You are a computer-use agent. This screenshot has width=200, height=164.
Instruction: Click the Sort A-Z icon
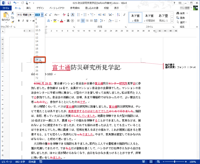click(118, 15)
